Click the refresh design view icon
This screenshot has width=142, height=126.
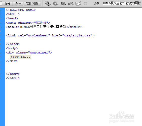(85, 4)
